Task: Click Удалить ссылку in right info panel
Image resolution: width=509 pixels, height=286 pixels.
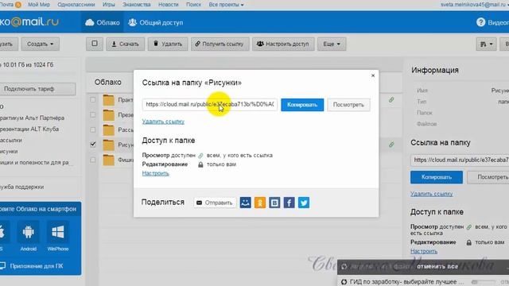Action: pyautogui.click(x=431, y=194)
